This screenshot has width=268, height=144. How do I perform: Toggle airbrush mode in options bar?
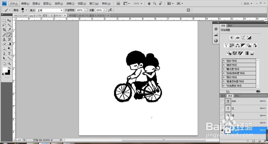click(110, 10)
